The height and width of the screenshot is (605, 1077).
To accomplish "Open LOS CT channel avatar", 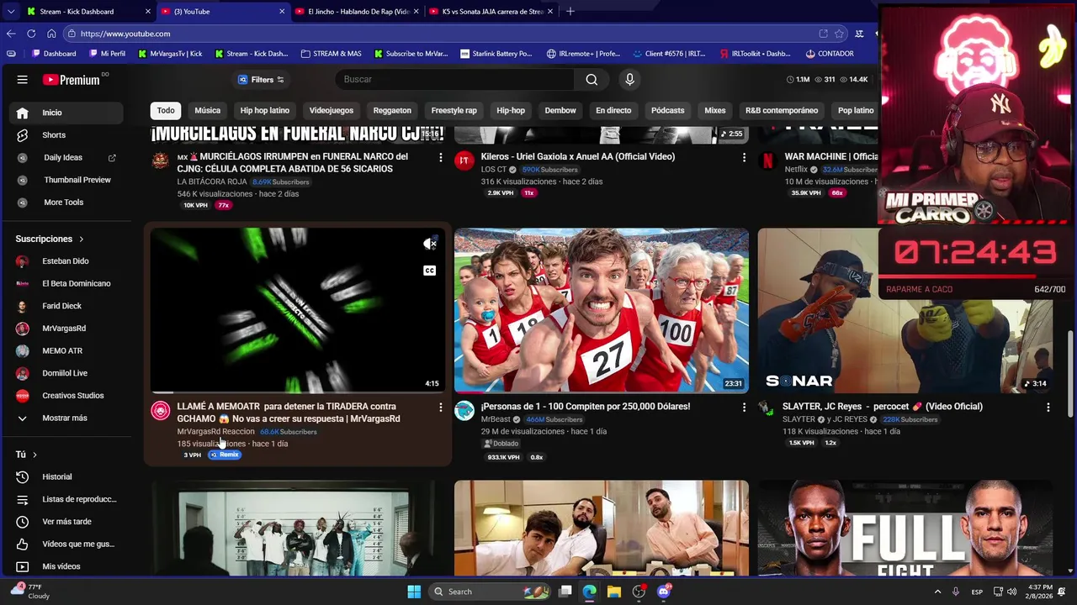I will (x=464, y=160).
